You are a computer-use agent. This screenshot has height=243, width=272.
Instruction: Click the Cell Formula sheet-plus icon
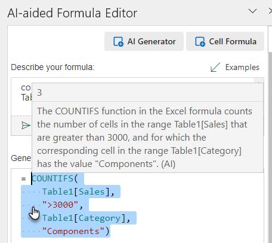(x=200, y=41)
